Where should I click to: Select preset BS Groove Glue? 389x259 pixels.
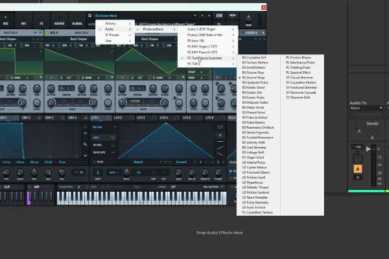(x=253, y=73)
